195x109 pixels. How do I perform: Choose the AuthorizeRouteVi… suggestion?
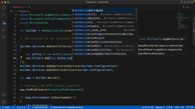click(104, 18)
